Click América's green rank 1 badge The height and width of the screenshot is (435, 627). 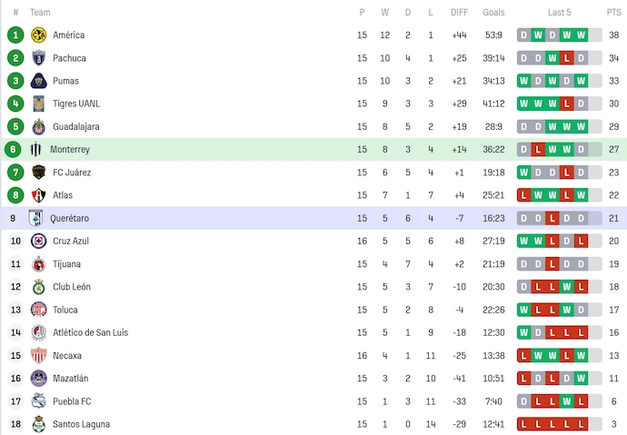pos(15,35)
